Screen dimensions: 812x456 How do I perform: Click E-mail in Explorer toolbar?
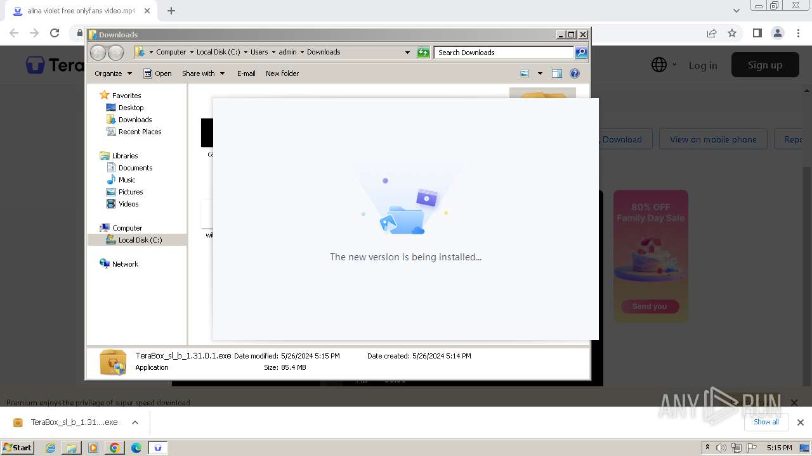[246, 73]
